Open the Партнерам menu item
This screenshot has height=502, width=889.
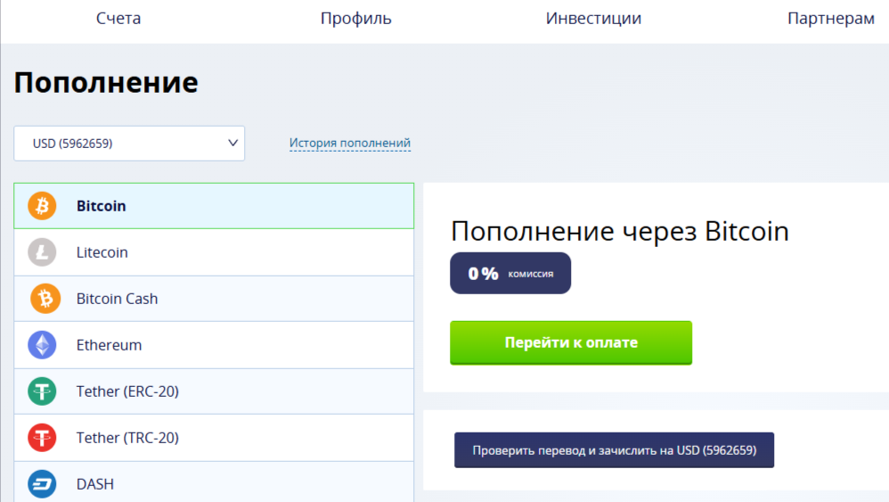point(831,19)
